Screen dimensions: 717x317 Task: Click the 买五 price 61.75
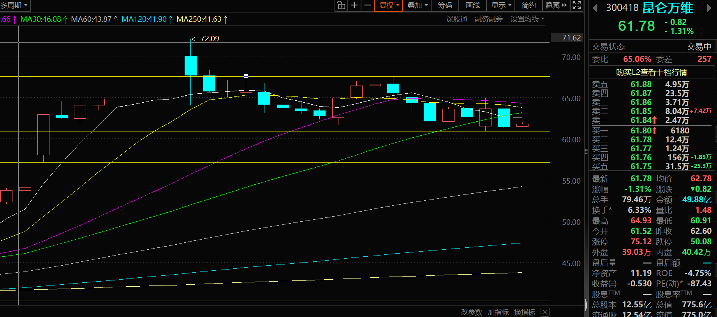point(641,166)
